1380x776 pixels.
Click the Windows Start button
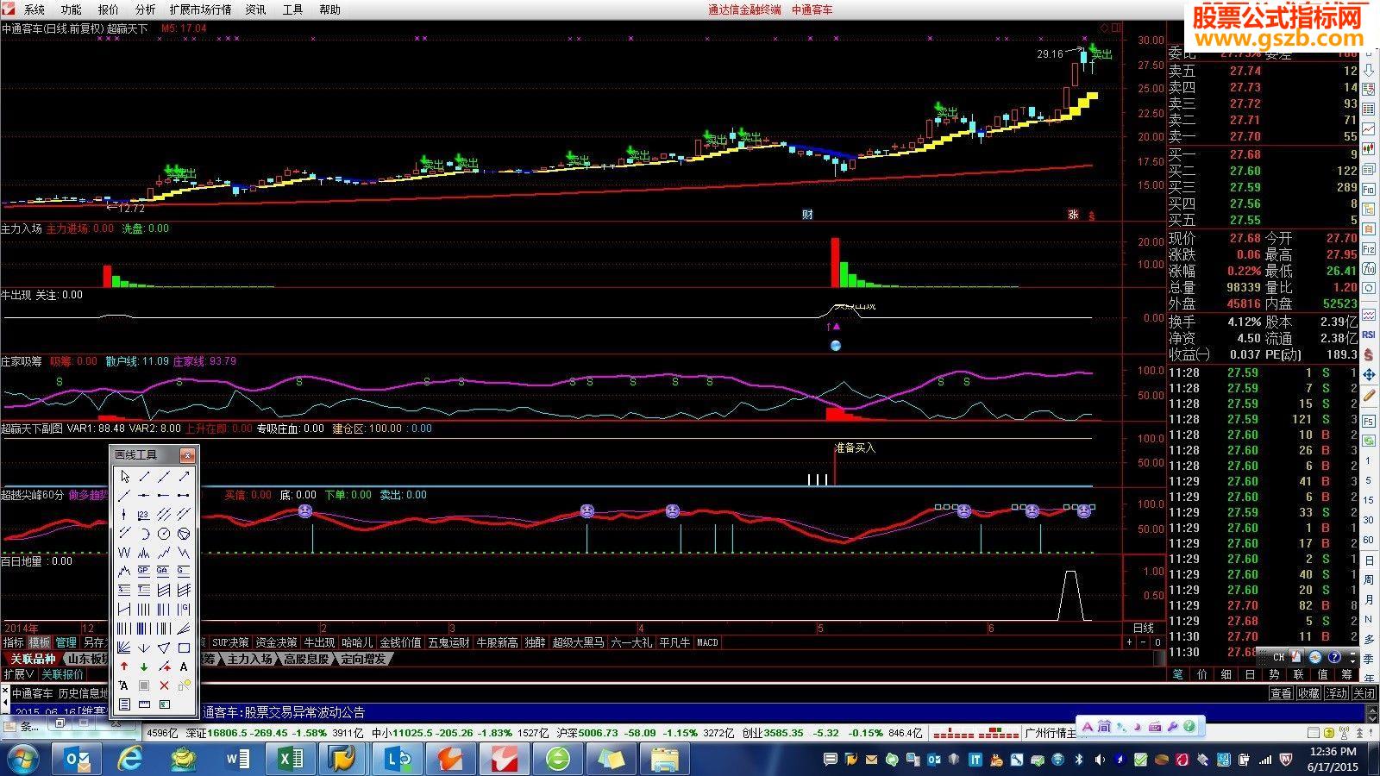23,760
